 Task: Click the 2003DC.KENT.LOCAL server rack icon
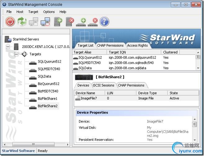16,47
